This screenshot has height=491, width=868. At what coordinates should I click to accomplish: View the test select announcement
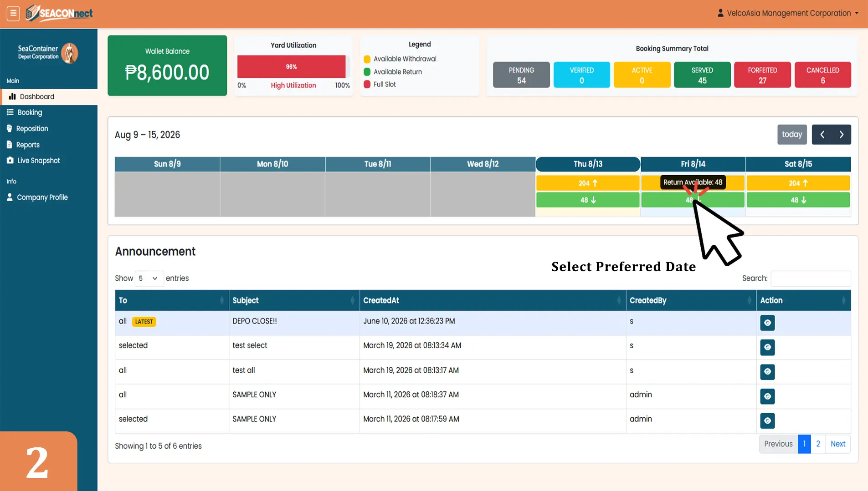click(767, 347)
